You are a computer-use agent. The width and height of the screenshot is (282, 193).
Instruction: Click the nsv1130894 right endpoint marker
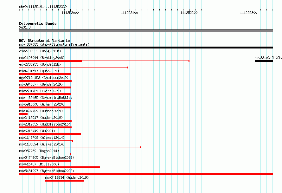point(140,147)
